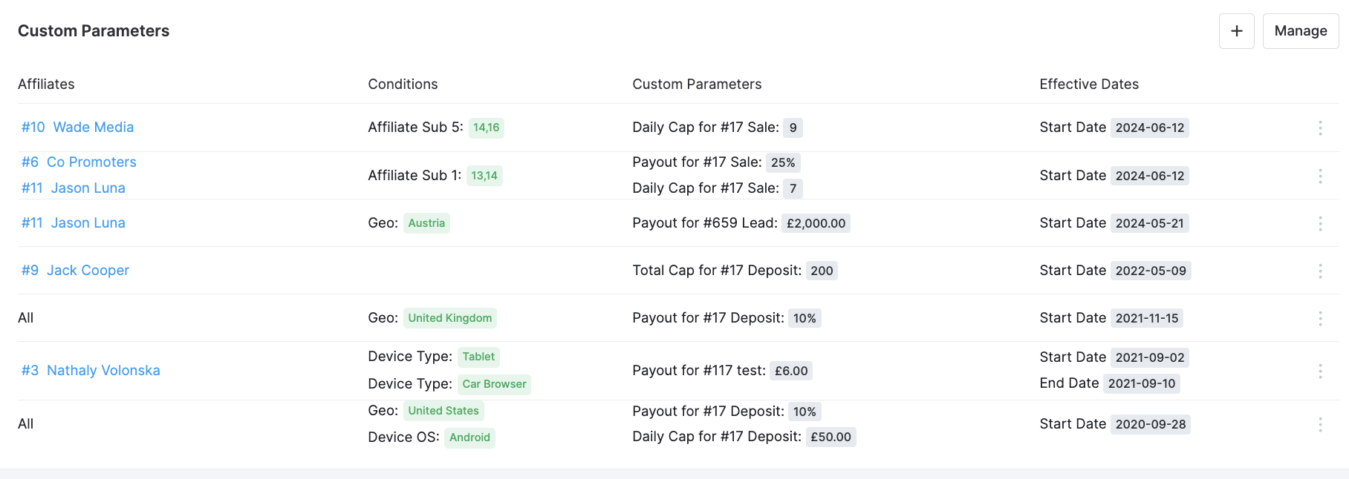Open Jason Luna link below Co Promoters
The image size is (1349, 479).
[73, 188]
